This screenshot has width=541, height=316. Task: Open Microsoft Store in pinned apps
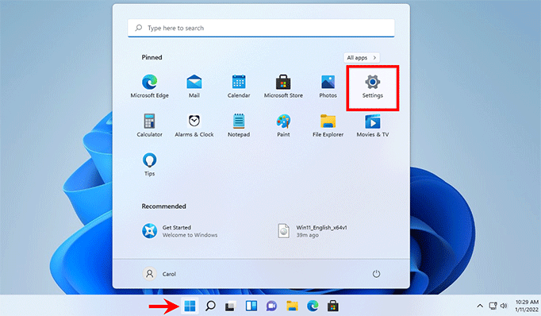point(283,87)
